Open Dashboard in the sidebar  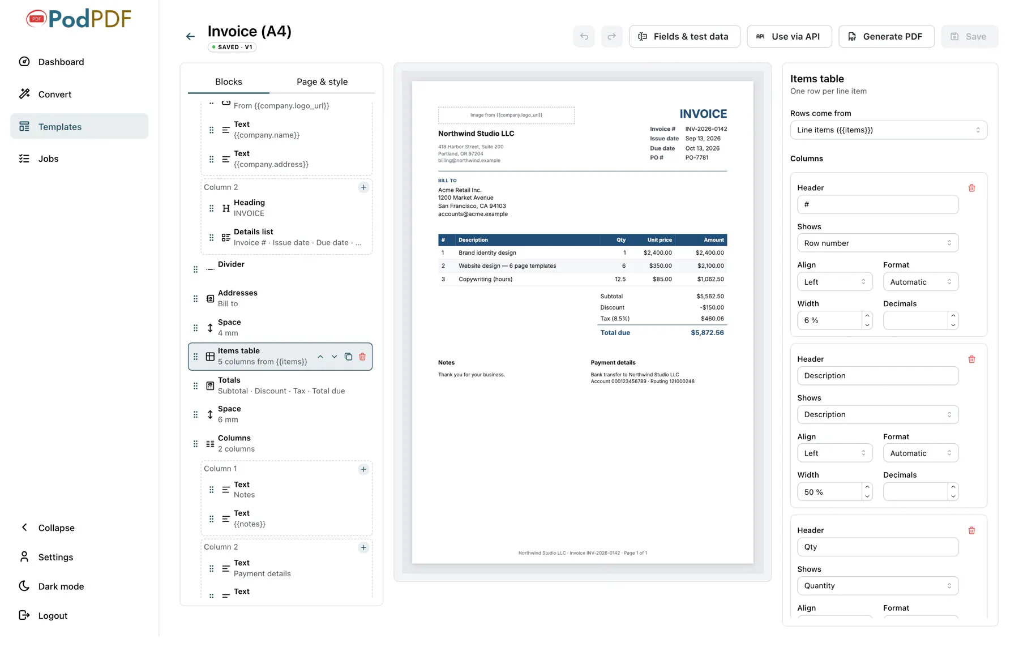[79, 62]
